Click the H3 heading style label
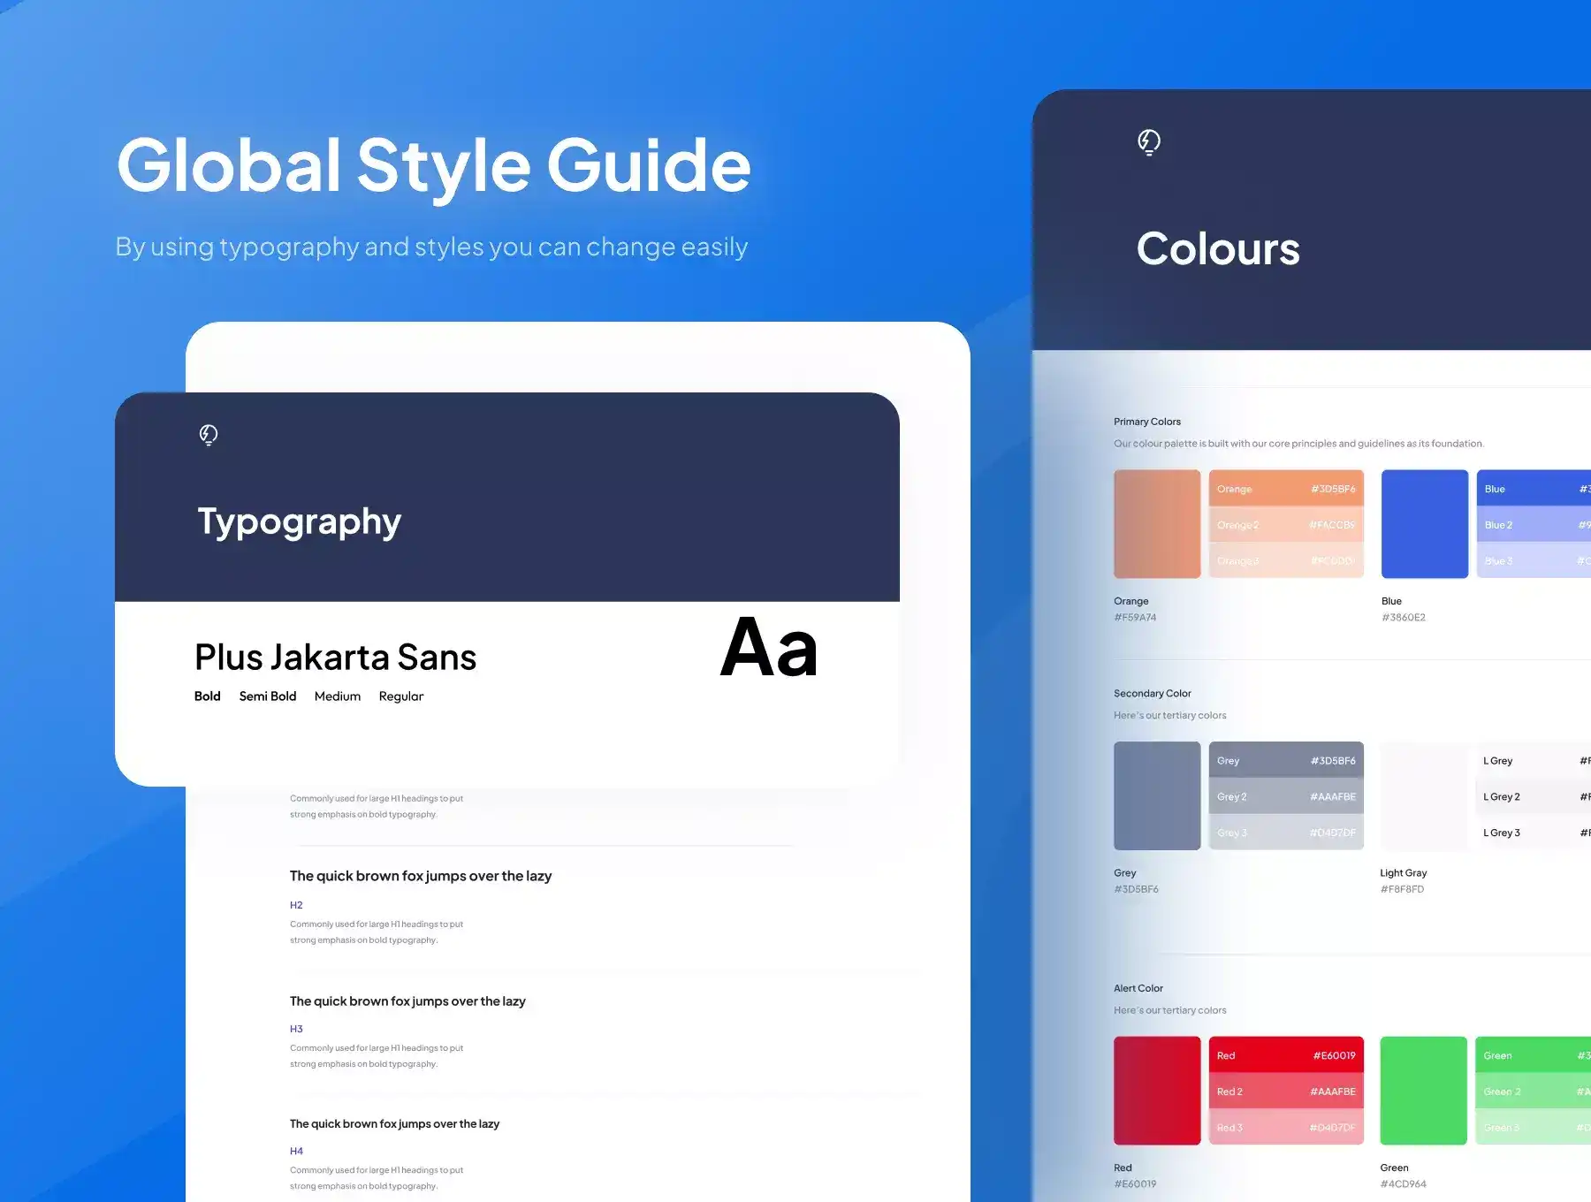Viewport: 1591px width, 1202px height. pos(296,1029)
